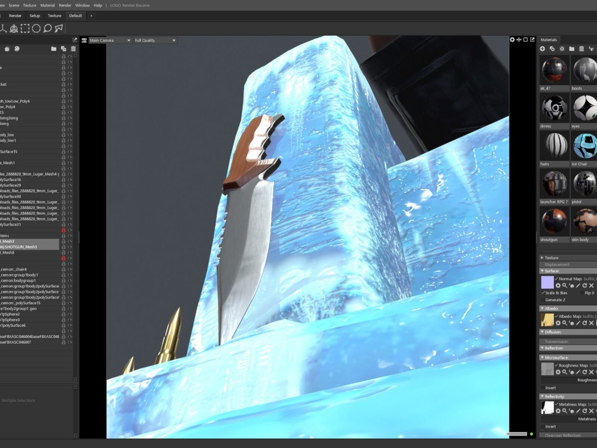The image size is (597, 448).
Task: Enable Invert under Metalness
Action: pos(543,426)
